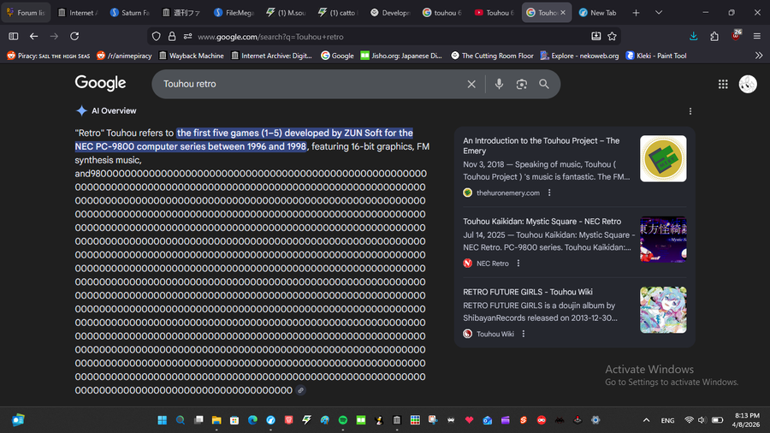Open the extensions puzzle icon

(x=714, y=36)
